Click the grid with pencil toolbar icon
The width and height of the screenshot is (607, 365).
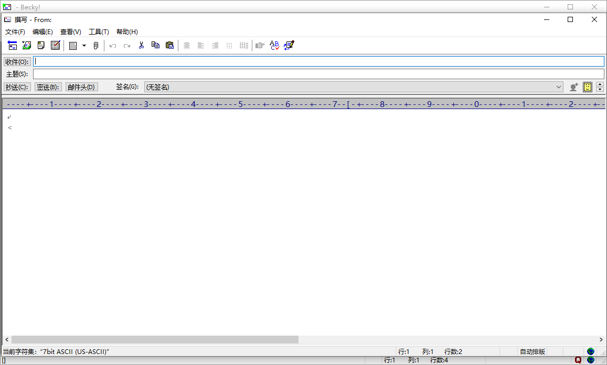point(56,46)
